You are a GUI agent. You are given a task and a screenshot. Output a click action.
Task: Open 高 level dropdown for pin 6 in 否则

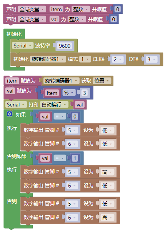coord(107,218)
